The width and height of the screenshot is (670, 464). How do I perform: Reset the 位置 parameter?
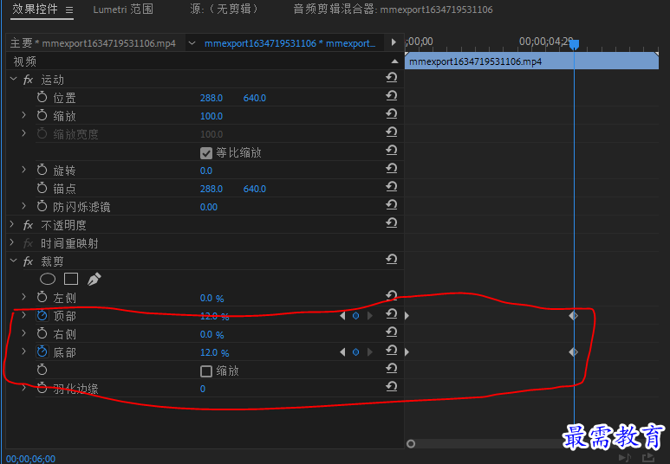pyautogui.click(x=392, y=96)
